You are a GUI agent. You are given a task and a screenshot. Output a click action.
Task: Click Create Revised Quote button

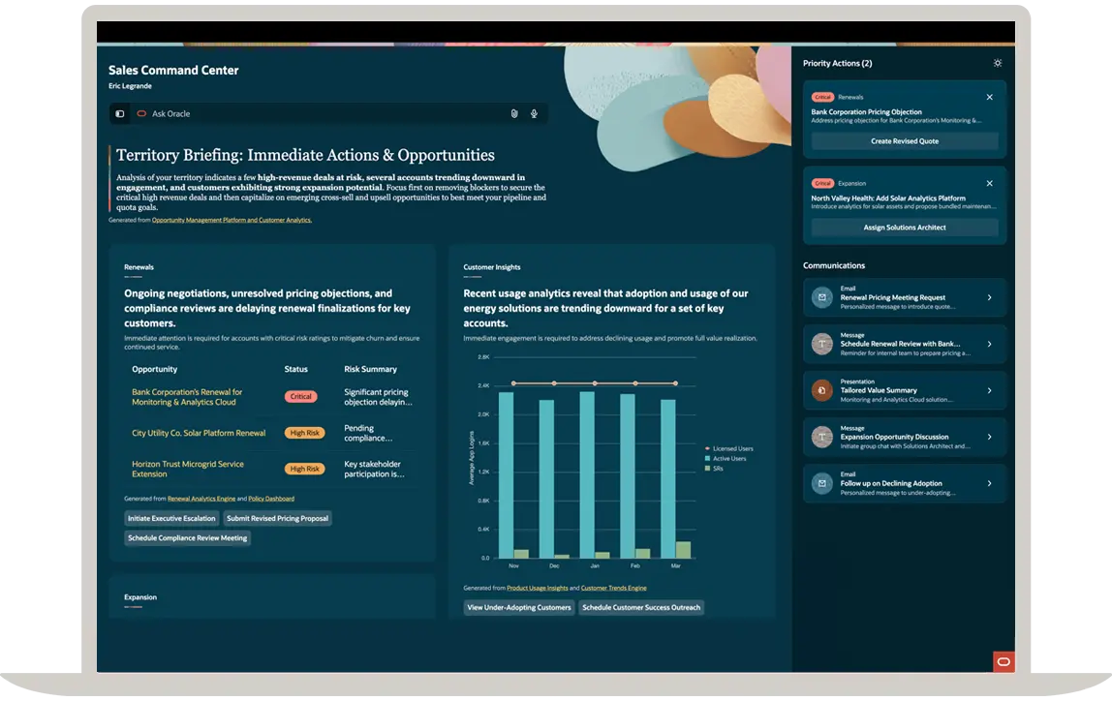click(x=904, y=141)
